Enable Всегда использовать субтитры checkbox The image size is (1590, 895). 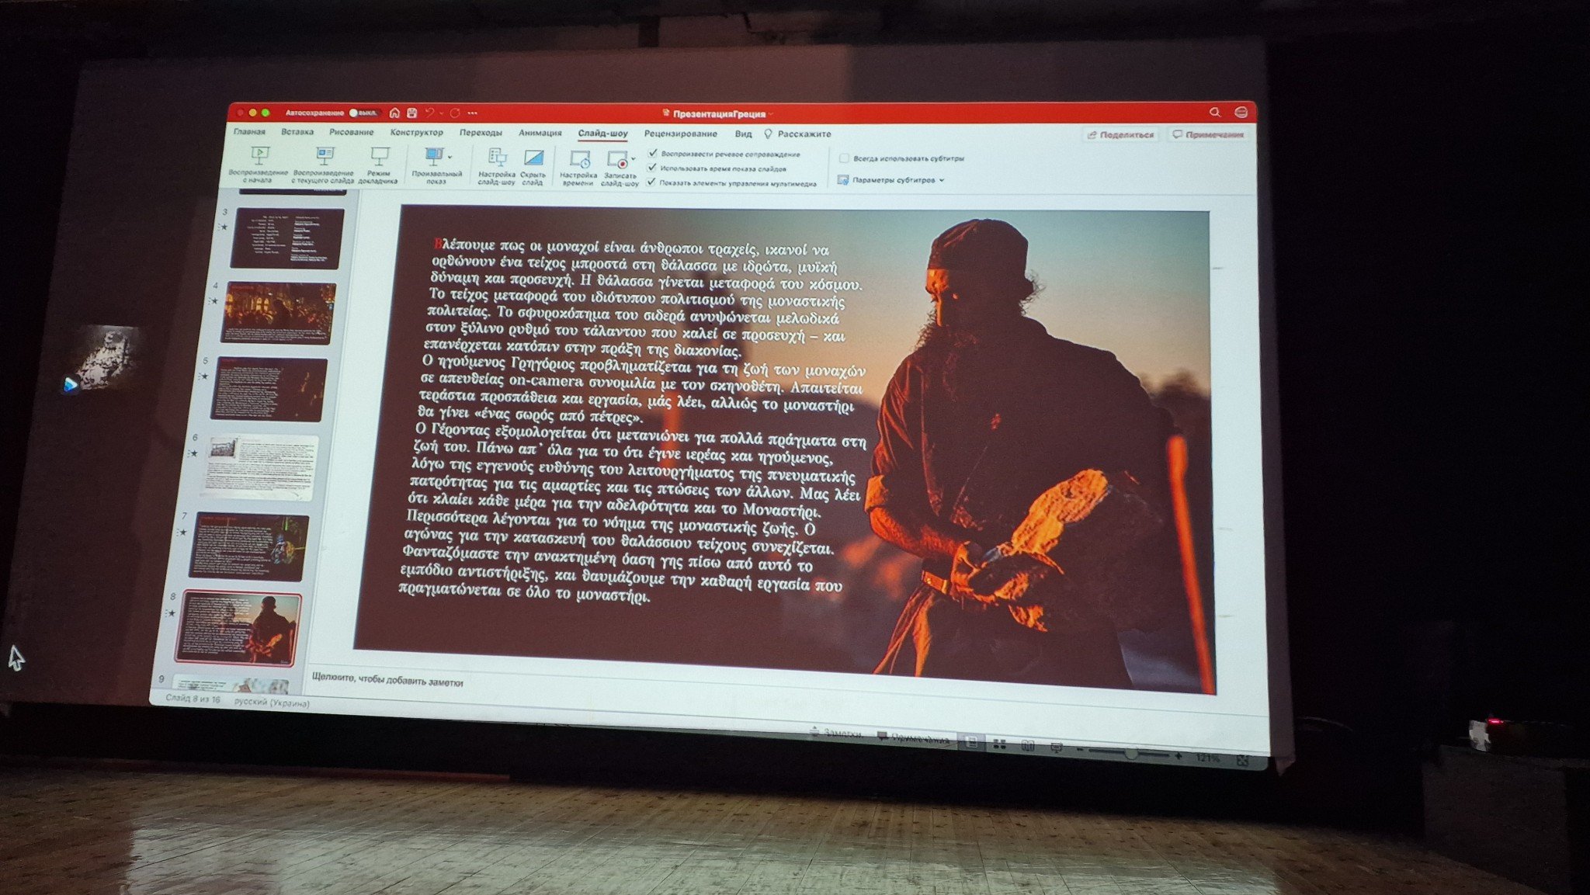844,158
